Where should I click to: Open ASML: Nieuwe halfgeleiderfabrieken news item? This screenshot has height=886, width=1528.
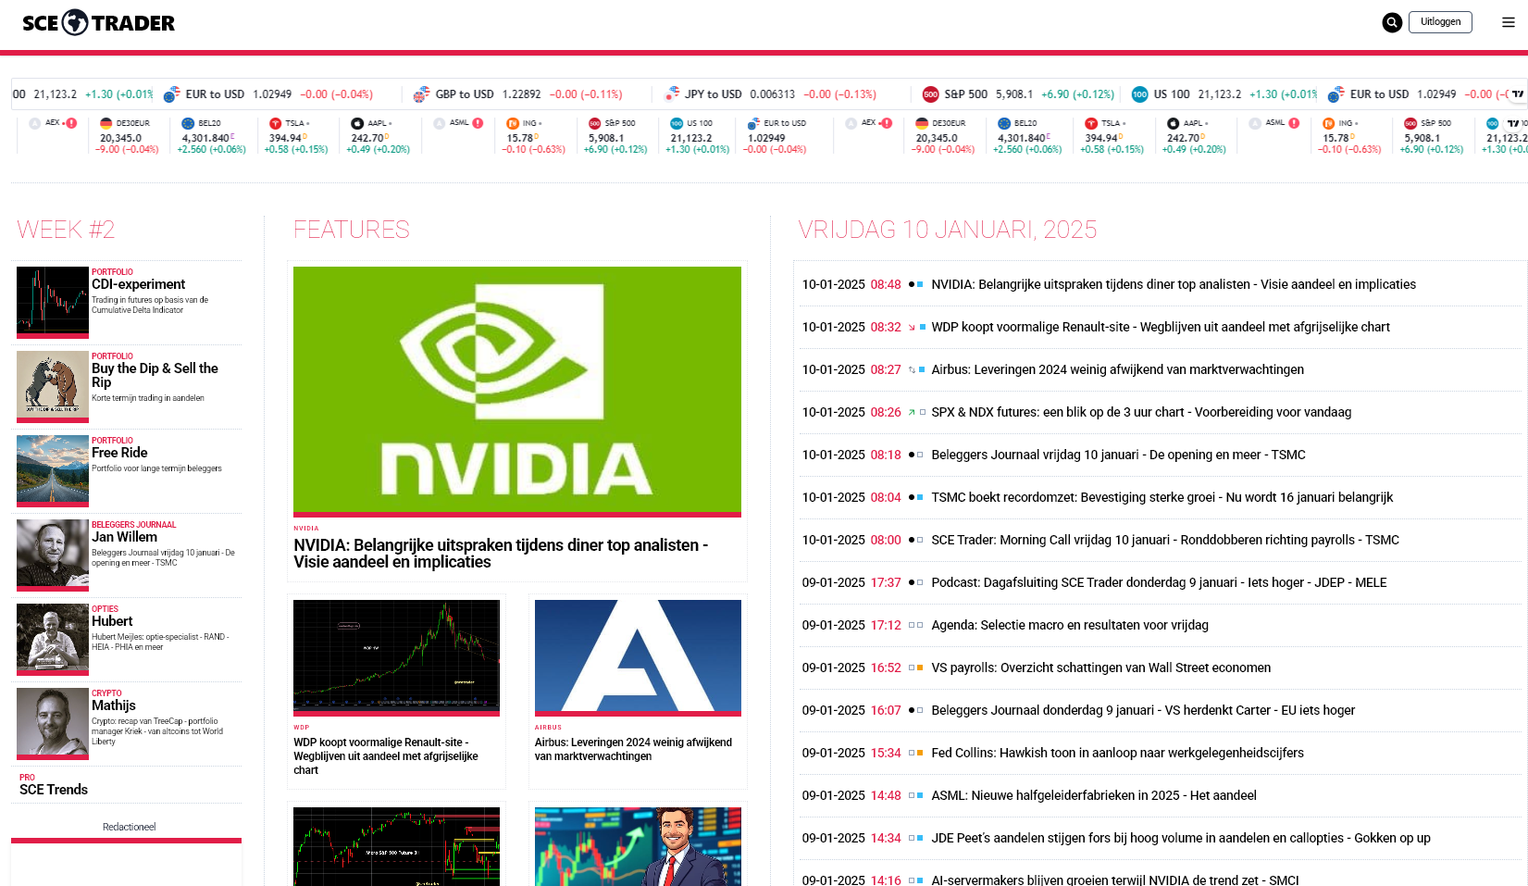(x=1094, y=795)
